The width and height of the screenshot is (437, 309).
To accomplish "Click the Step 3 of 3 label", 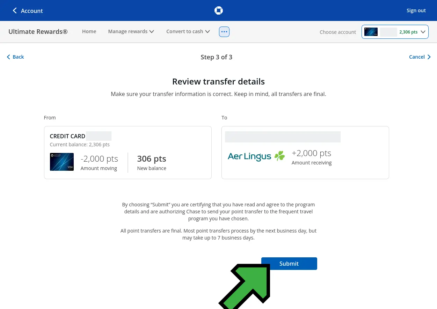I will coord(217,57).
